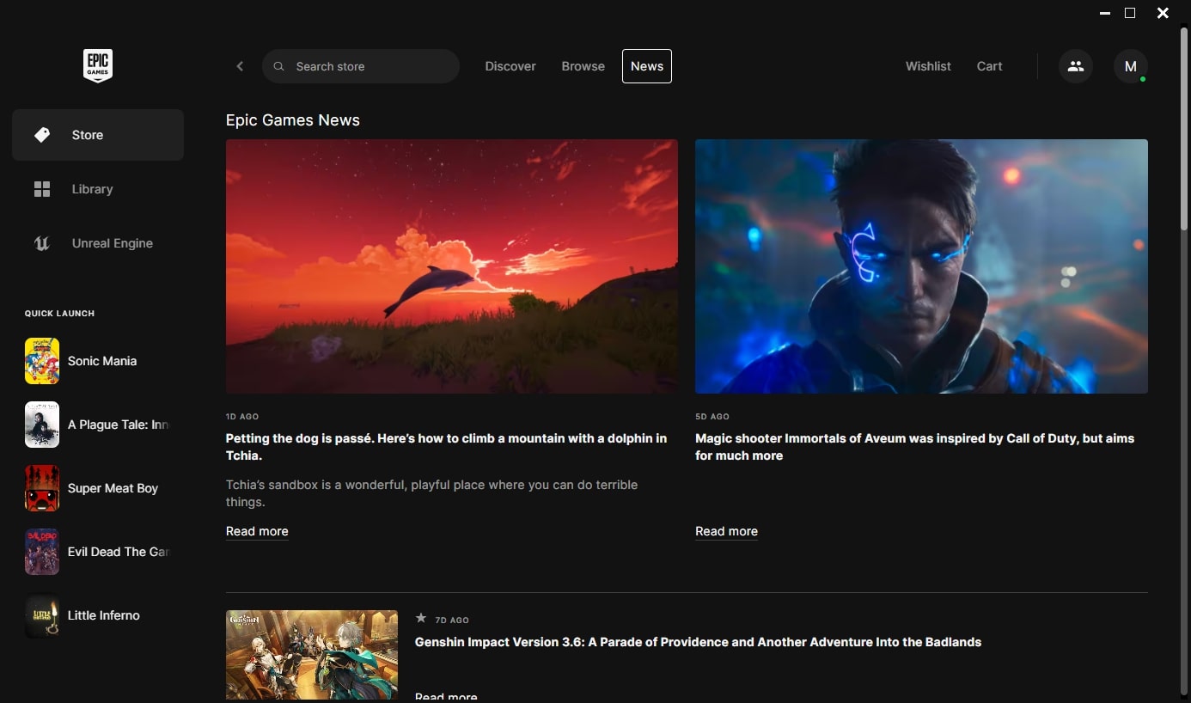Open Genshin Impact Version 3.6 headline

point(698,642)
